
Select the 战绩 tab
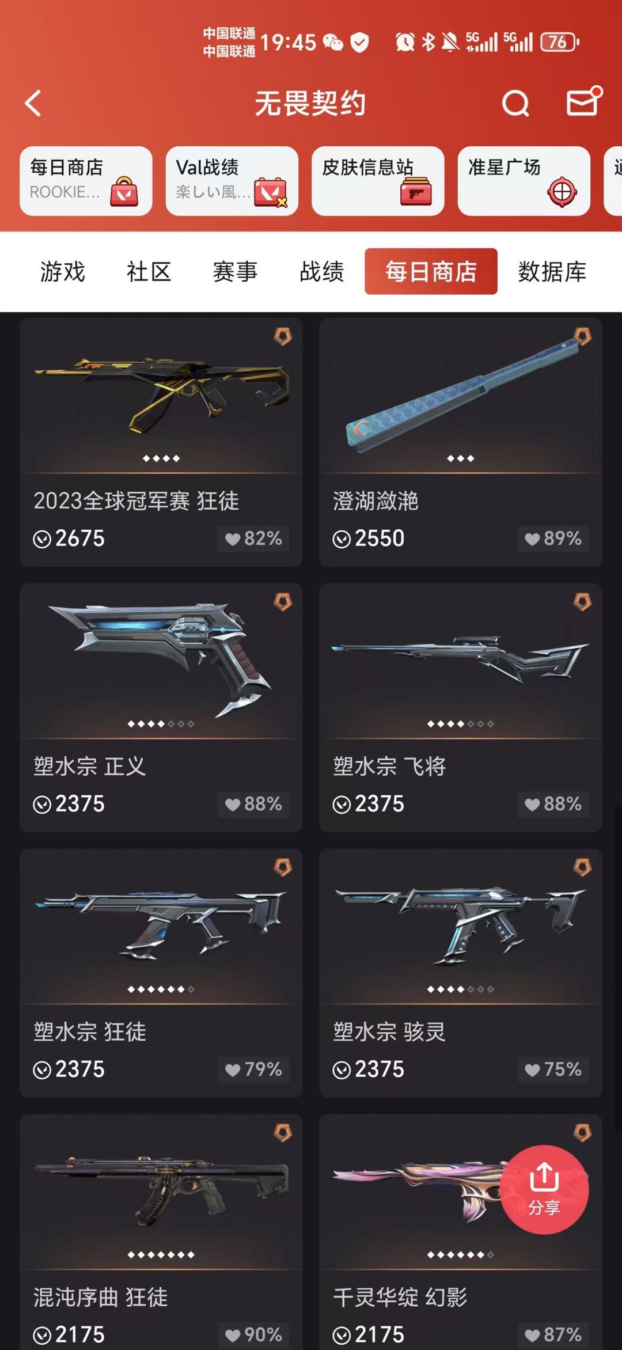(321, 271)
